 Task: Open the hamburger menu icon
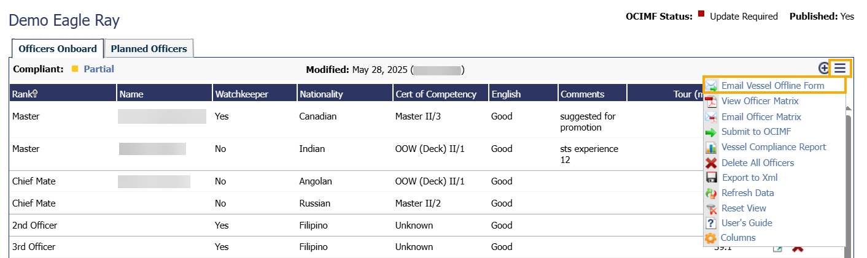pos(839,69)
